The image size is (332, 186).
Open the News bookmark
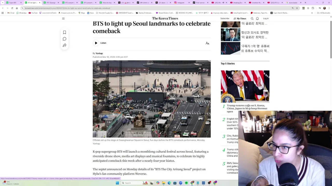pyautogui.click(x=91, y=13)
